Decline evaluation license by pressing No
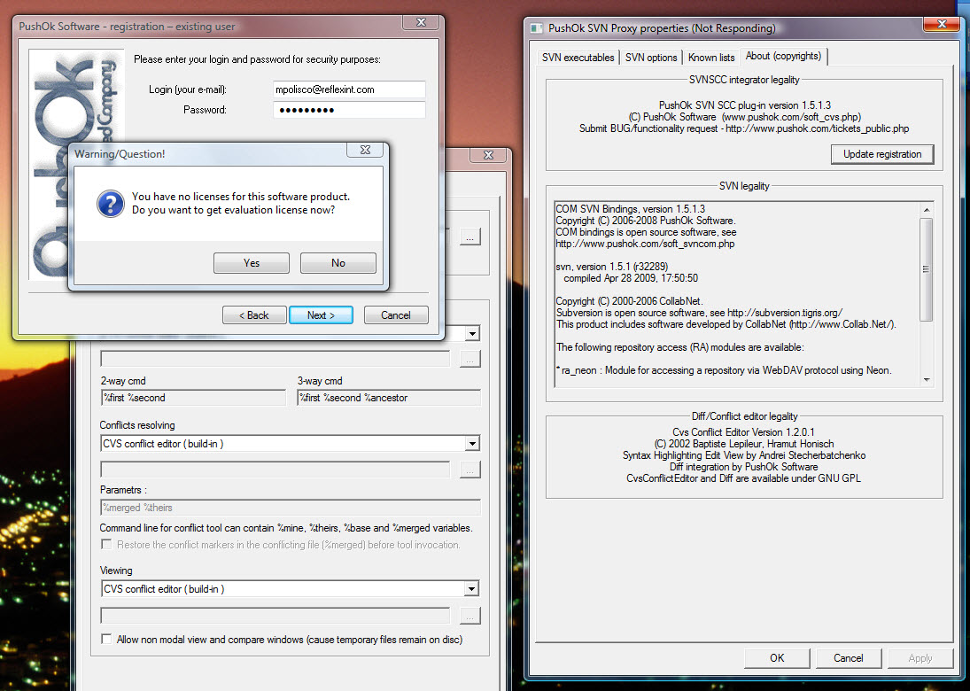 pos(338,263)
